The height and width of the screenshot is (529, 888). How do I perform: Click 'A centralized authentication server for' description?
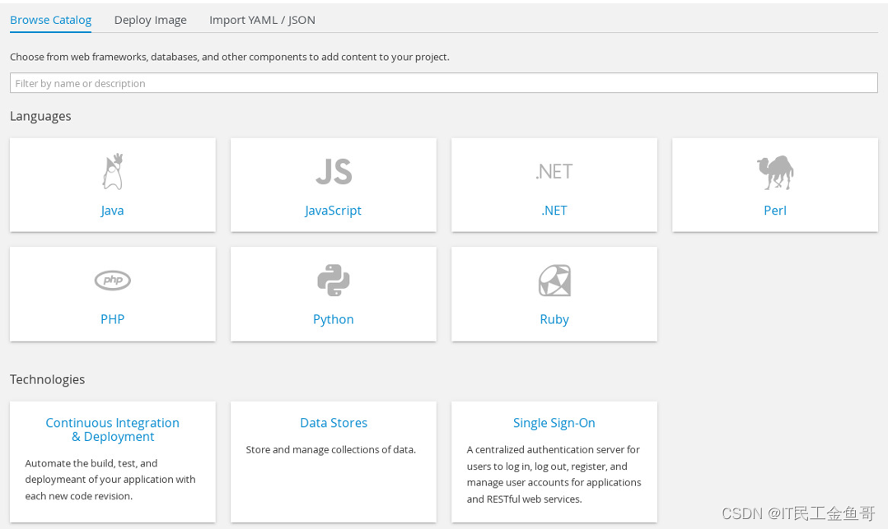554,450
